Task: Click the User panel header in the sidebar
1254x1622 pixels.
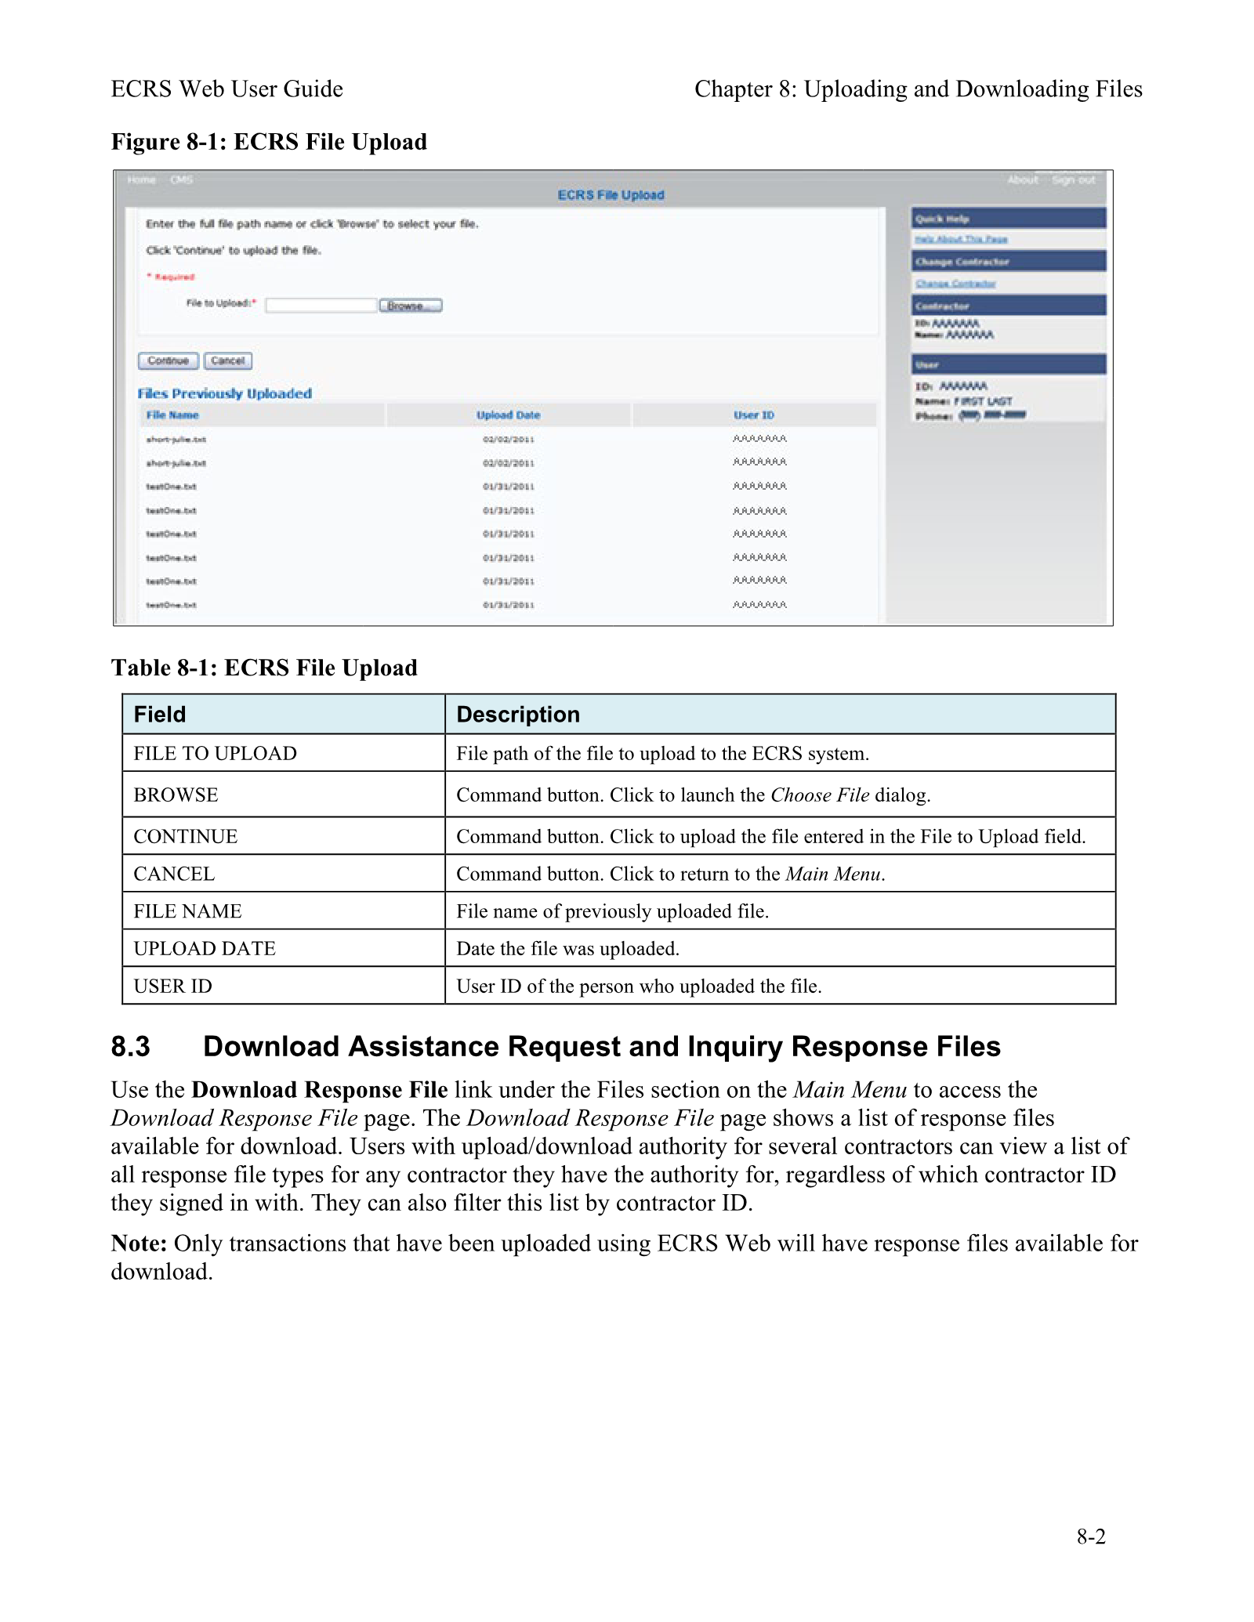Action: (1009, 364)
